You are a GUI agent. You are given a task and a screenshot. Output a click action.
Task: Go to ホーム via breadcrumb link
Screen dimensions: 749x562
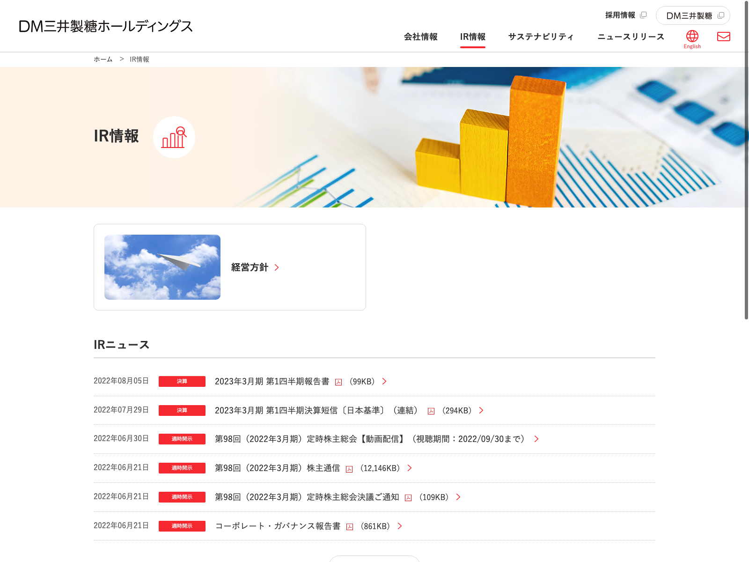pos(103,59)
